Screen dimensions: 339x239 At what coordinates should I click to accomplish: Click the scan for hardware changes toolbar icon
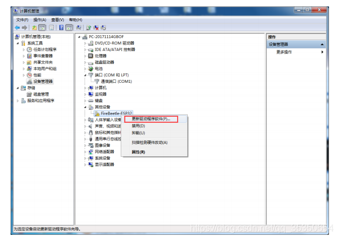pos(79,28)
